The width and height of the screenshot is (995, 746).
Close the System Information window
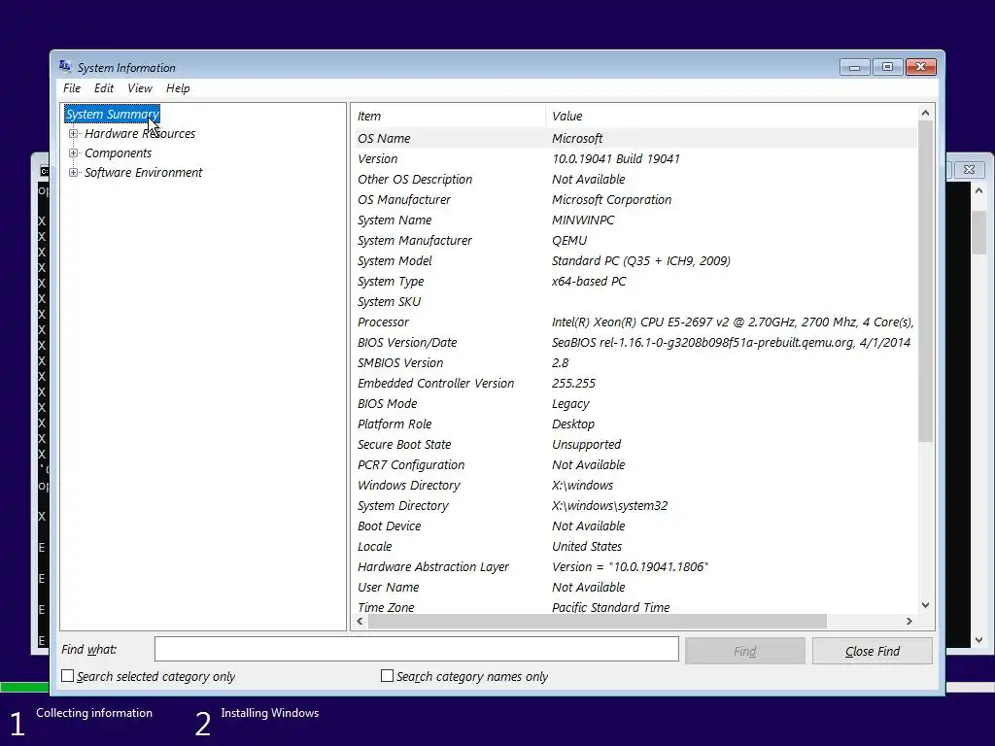click(921, 67)
